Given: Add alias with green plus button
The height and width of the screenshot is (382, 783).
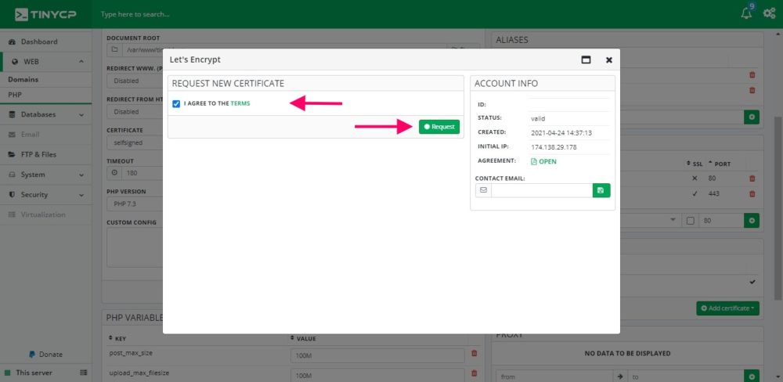Looking at the screenshot, I should point(752,118).
